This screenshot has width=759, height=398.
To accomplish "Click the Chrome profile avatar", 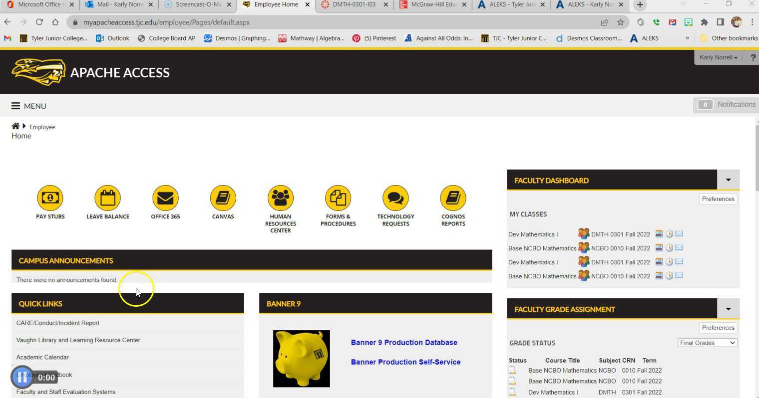I will point(736,22).
